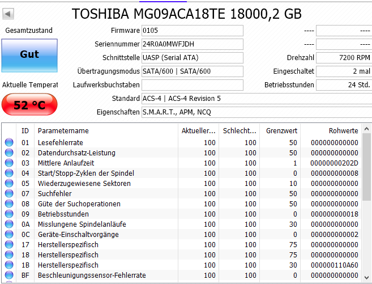
Task: Click the empty Laufwerksbuchstaben field
Action: pos(193,85)
